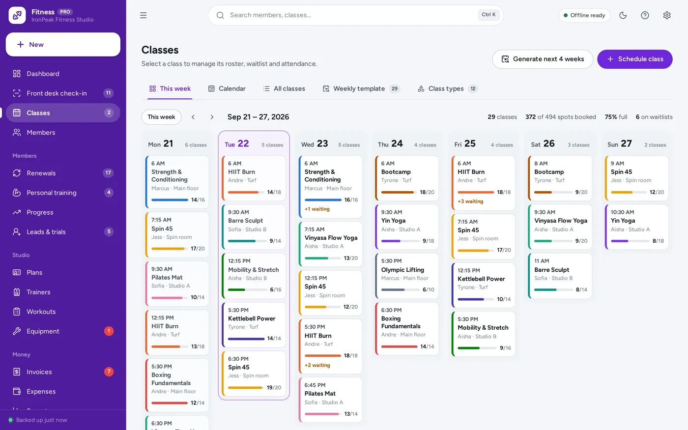688x430 pixels.
Task: Open the help question mark icon
Action: pos(645,15)
